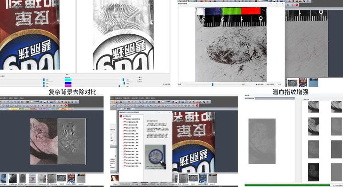The image size is (343, 187).
Task: Click half-circle contrast icon in bottom-middle editor toolbar
Action: (x=179, y=102)
